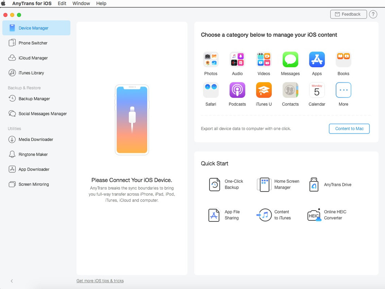The height and width of the screenshot is (289, 385).
Task: Click the Content to Mac button
Action: tap(349, 129)
